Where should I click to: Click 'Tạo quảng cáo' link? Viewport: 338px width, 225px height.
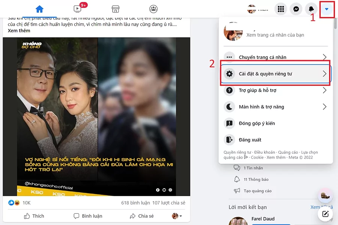click(257, 191)
